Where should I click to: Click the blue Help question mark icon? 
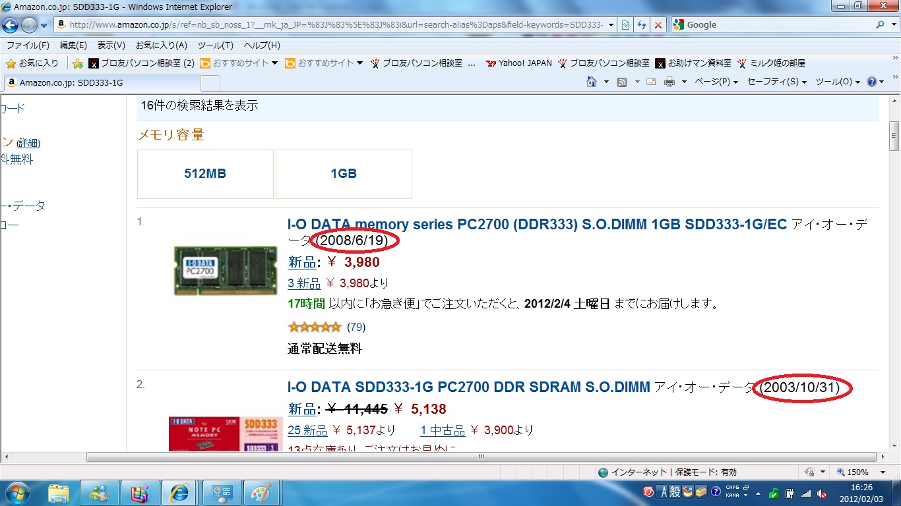tap(873, 82)
